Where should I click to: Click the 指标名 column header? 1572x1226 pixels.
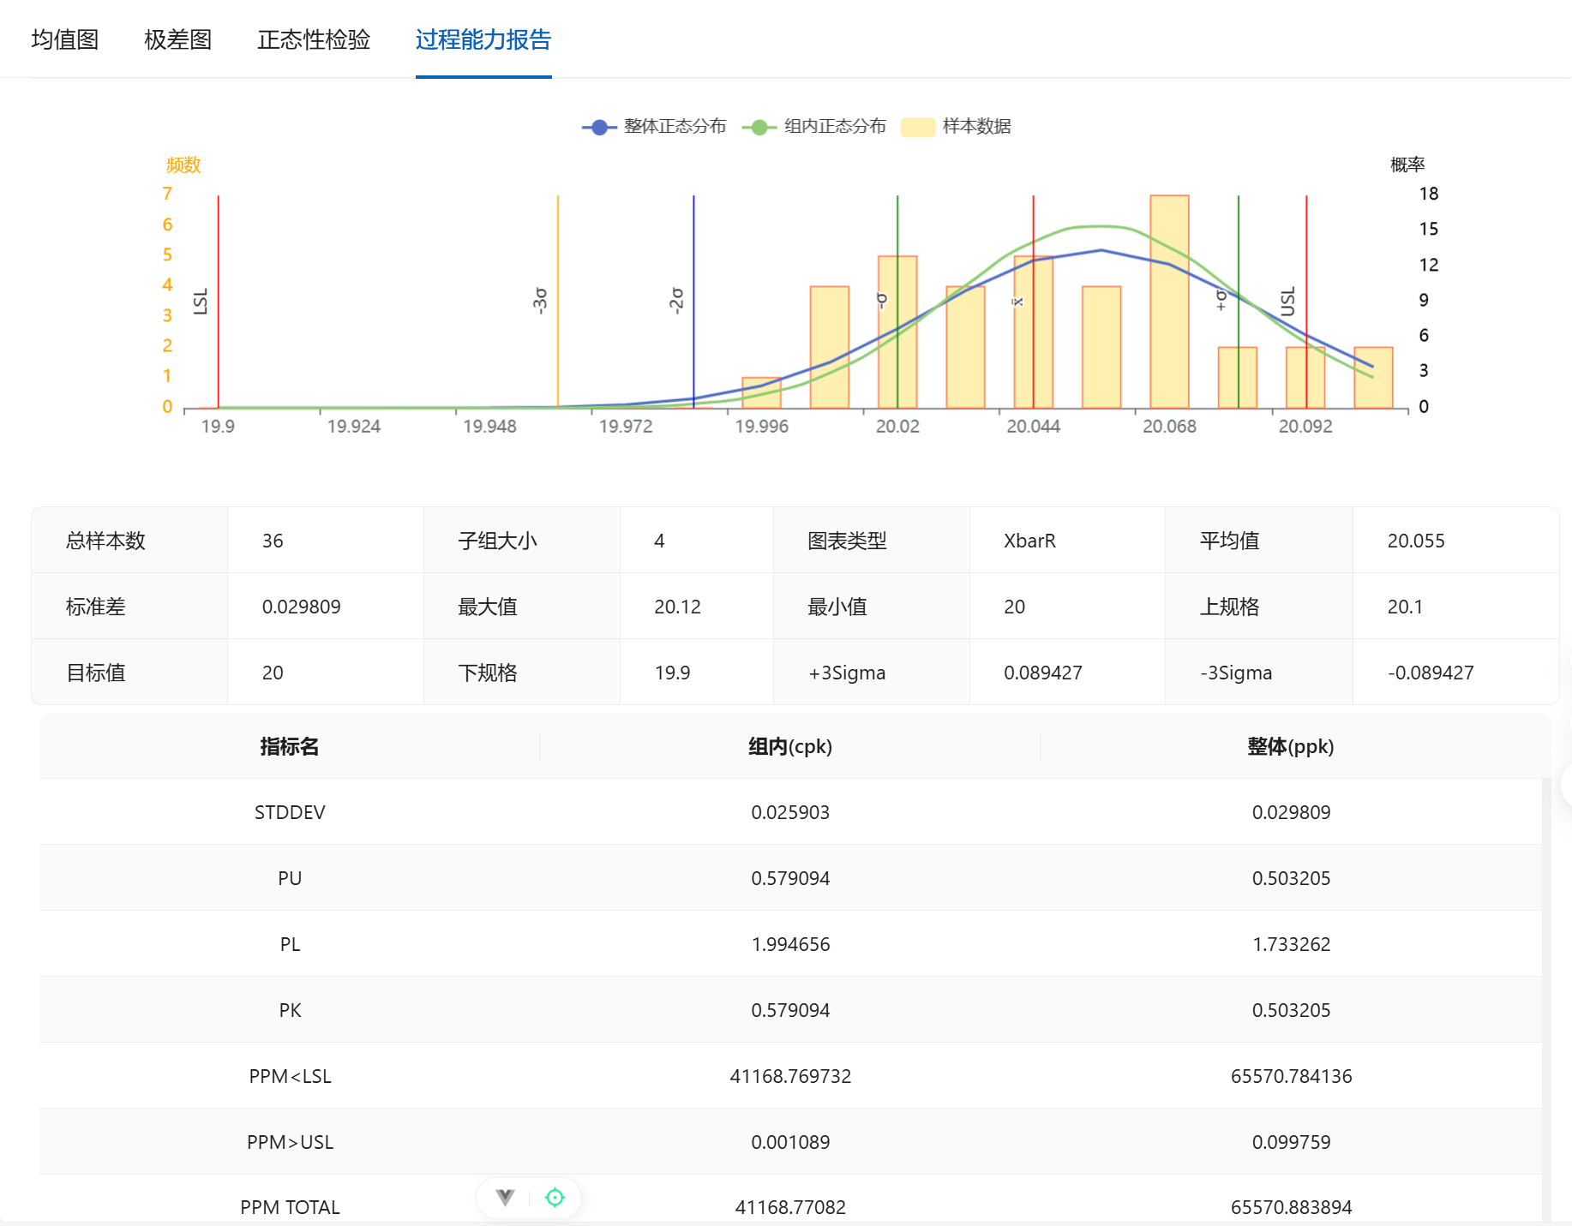290,746
